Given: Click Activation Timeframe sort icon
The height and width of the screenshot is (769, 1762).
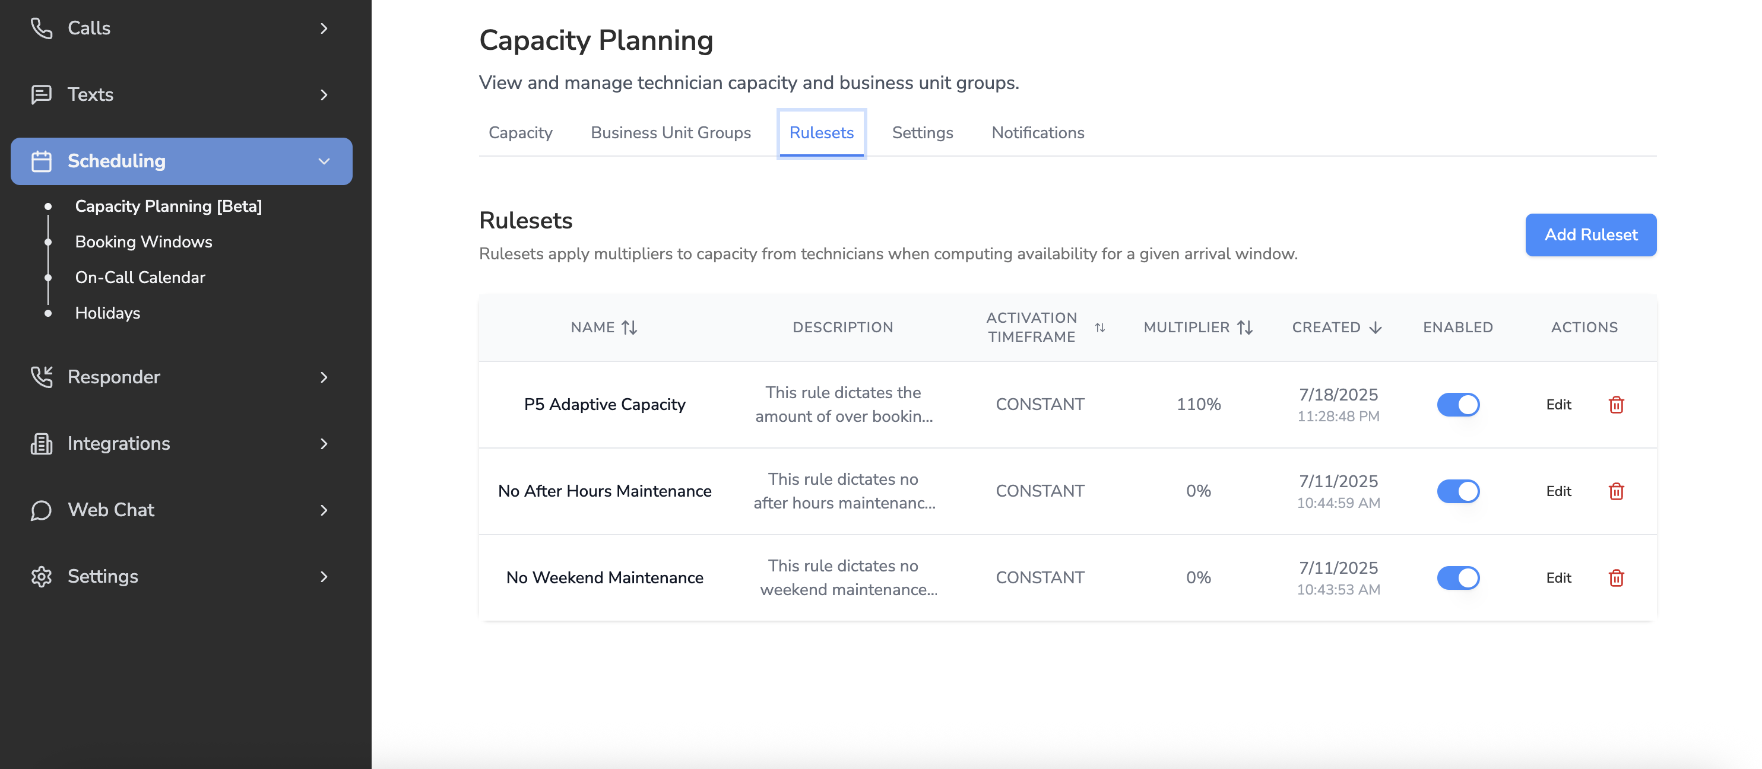Looking at the screenshot, I should pos(1099,328).
